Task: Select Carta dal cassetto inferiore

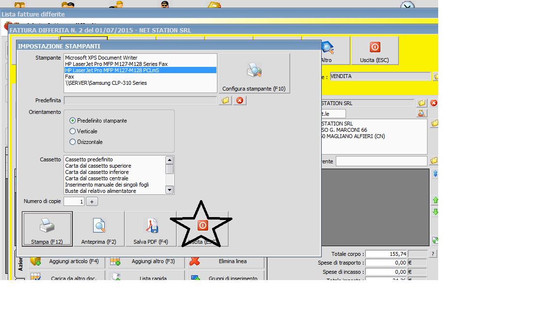Action: coord(115,172)
